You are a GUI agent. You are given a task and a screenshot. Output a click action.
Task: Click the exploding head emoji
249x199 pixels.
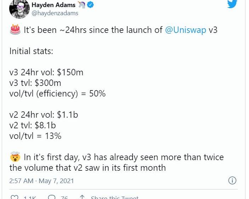tap(15, 157)
